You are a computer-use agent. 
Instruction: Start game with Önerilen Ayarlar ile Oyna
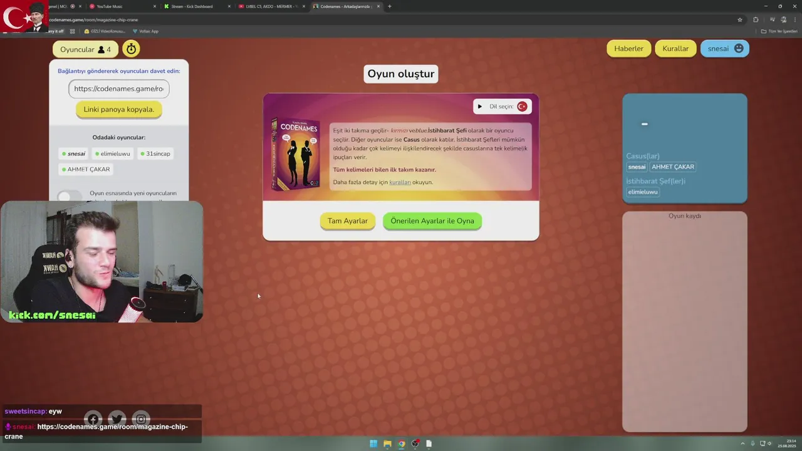pyautogui.click(x=432, y=221)
